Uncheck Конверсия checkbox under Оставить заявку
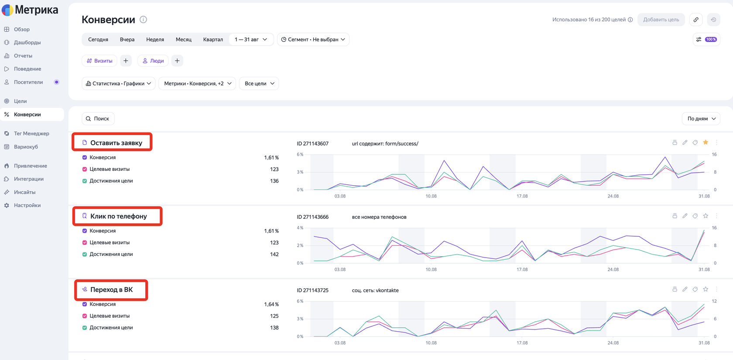The image size is (733, 360). [x=85, y=157]
